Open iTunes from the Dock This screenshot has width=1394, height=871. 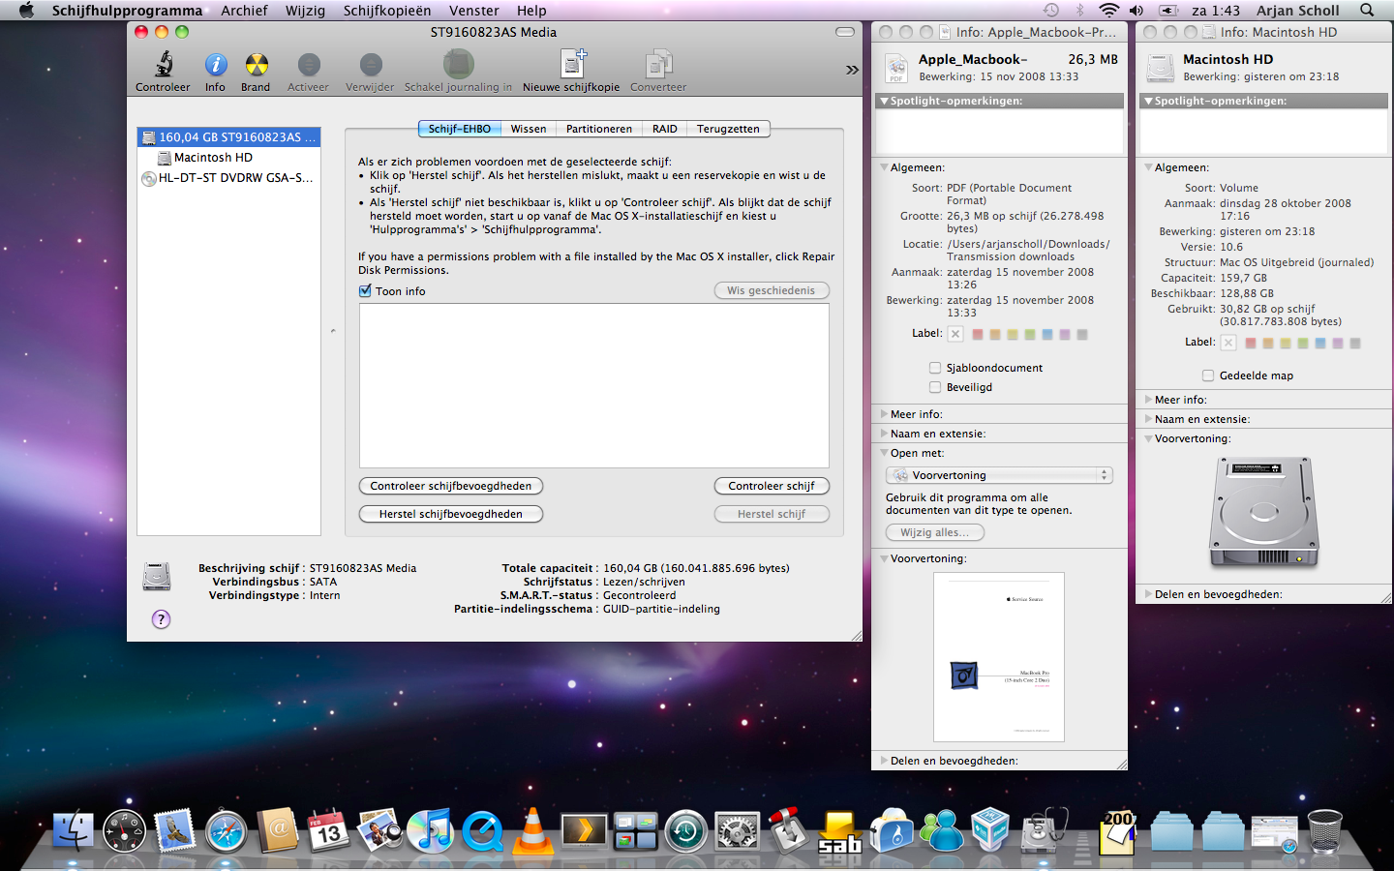[x=430, y=830]
